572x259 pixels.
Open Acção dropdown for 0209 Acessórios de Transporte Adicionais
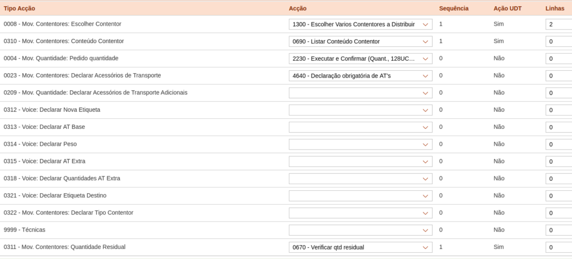point(360,93)
